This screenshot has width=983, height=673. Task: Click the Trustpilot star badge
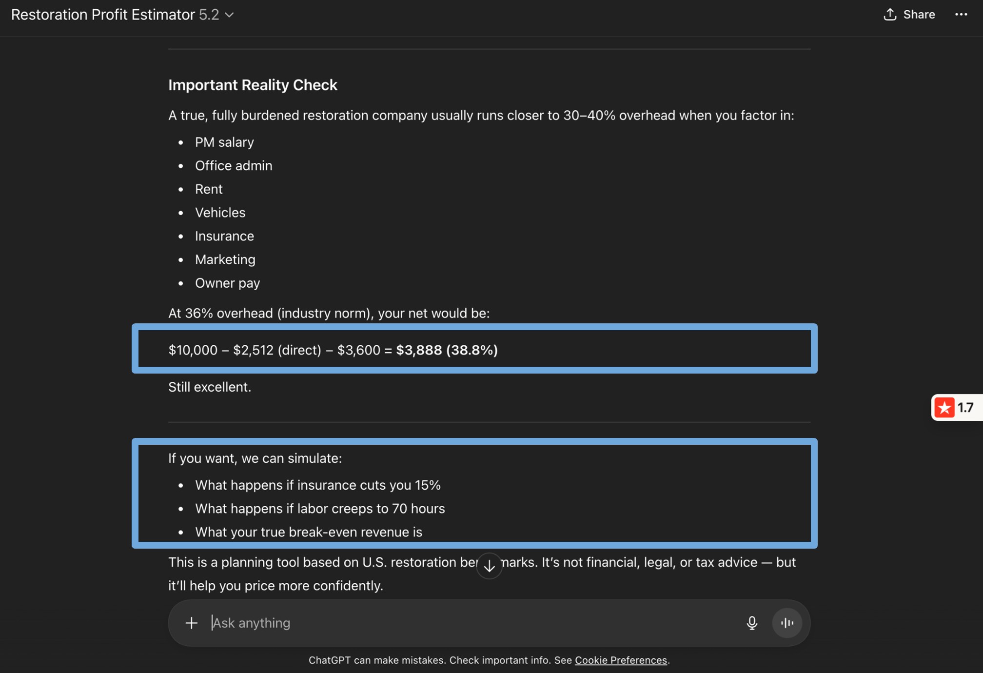(x=945, y=408)
